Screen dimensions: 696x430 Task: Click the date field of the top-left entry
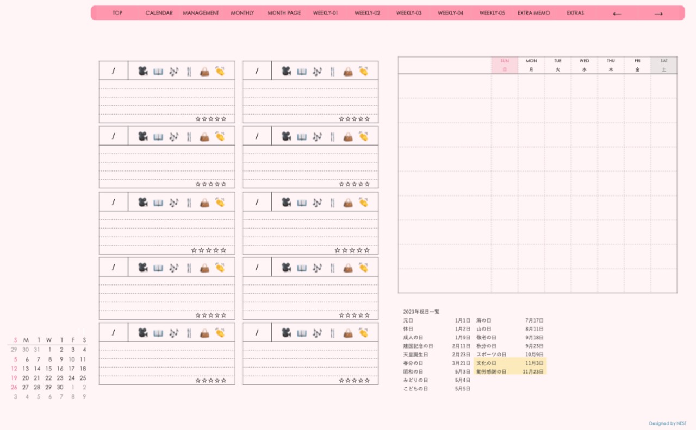click(x=114, y=71)
